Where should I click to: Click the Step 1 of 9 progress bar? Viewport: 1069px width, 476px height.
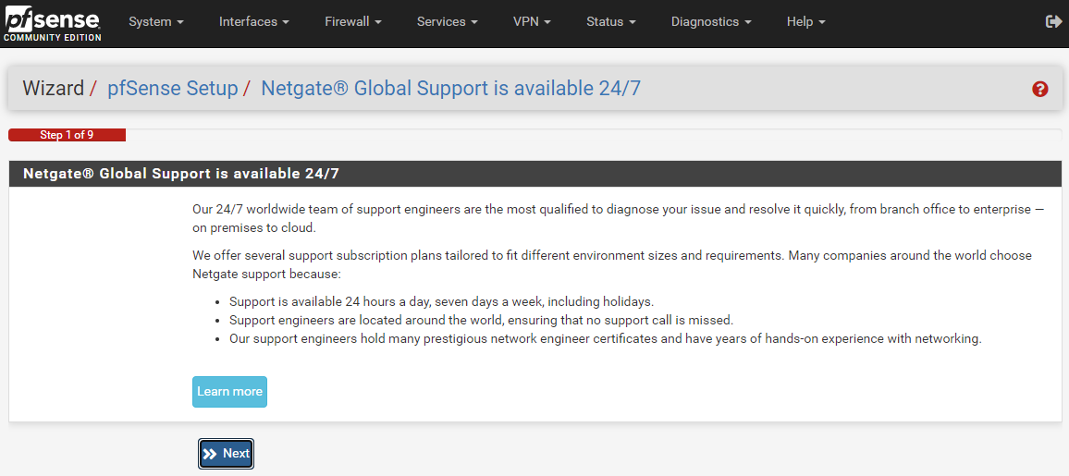click(x=67, y=135)
